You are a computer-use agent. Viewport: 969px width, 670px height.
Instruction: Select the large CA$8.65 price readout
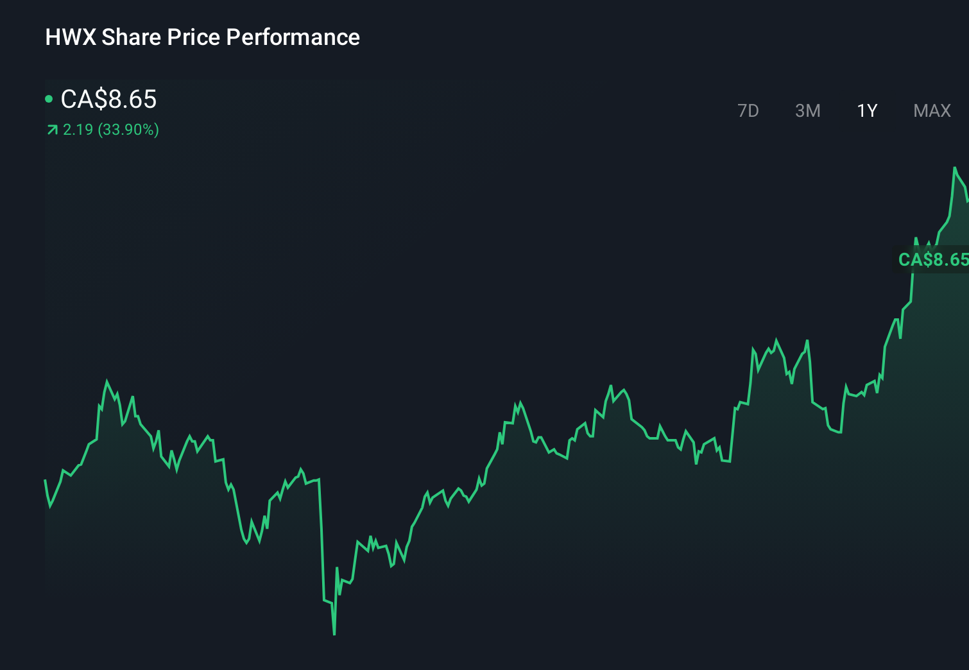point(108,99)
